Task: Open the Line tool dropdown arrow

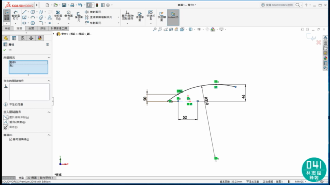Action: (28, 12)
